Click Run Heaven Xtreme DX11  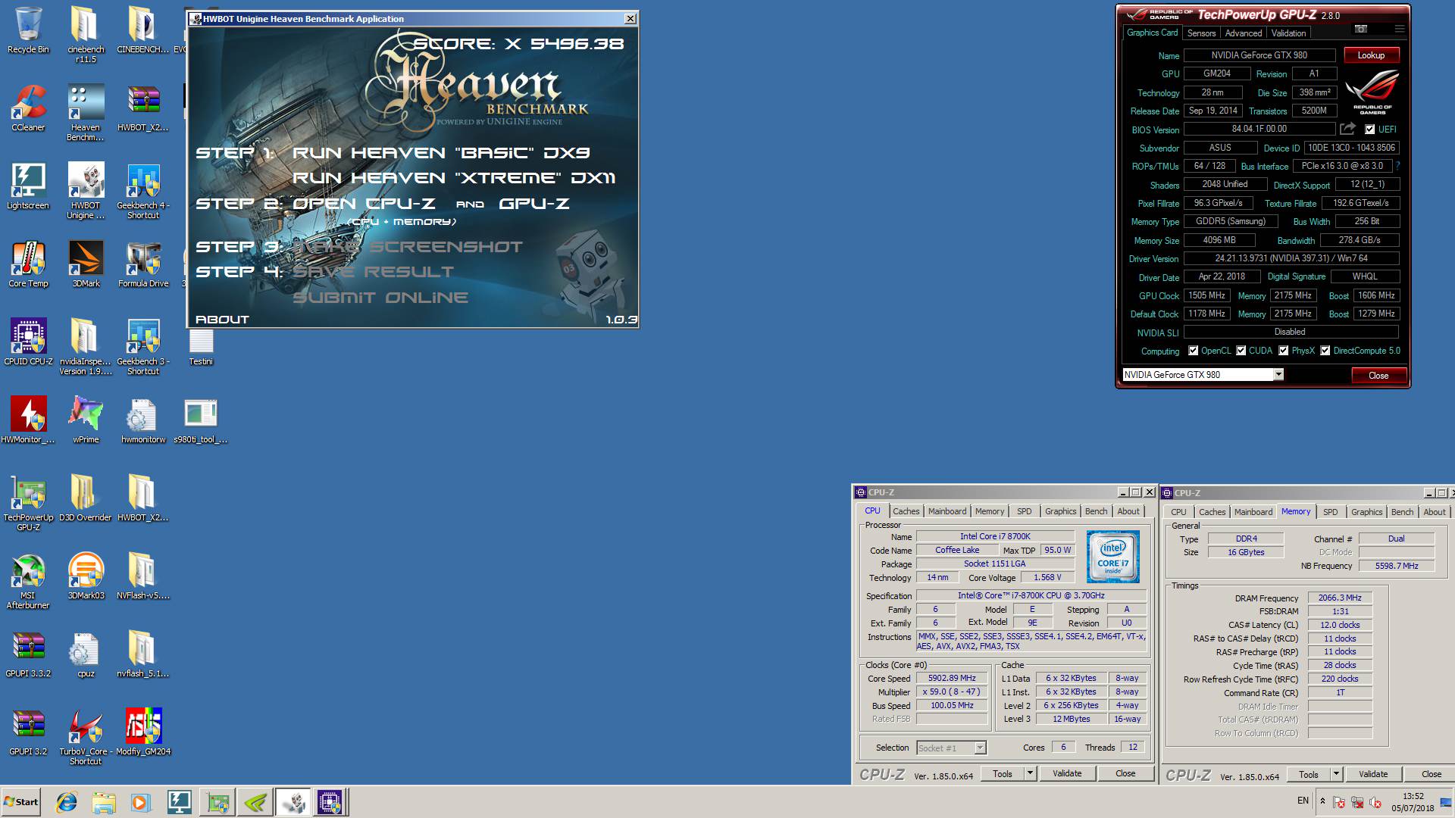[x=454, y=178]
